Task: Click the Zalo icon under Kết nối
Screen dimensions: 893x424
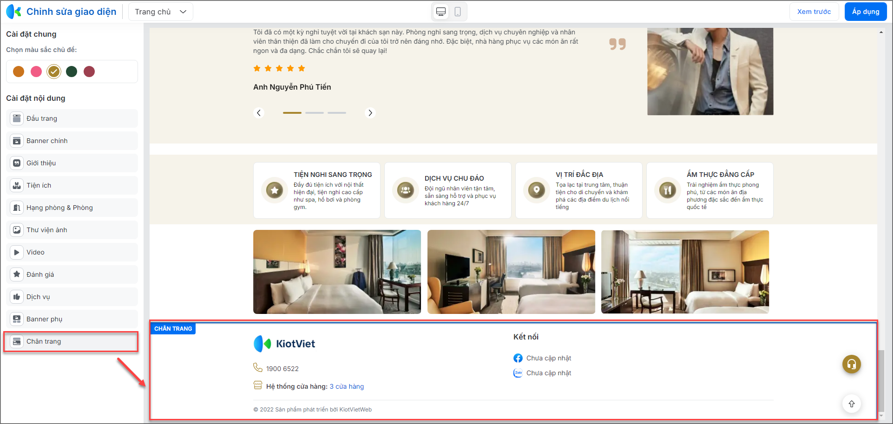Action: click(x=518, y=373)
